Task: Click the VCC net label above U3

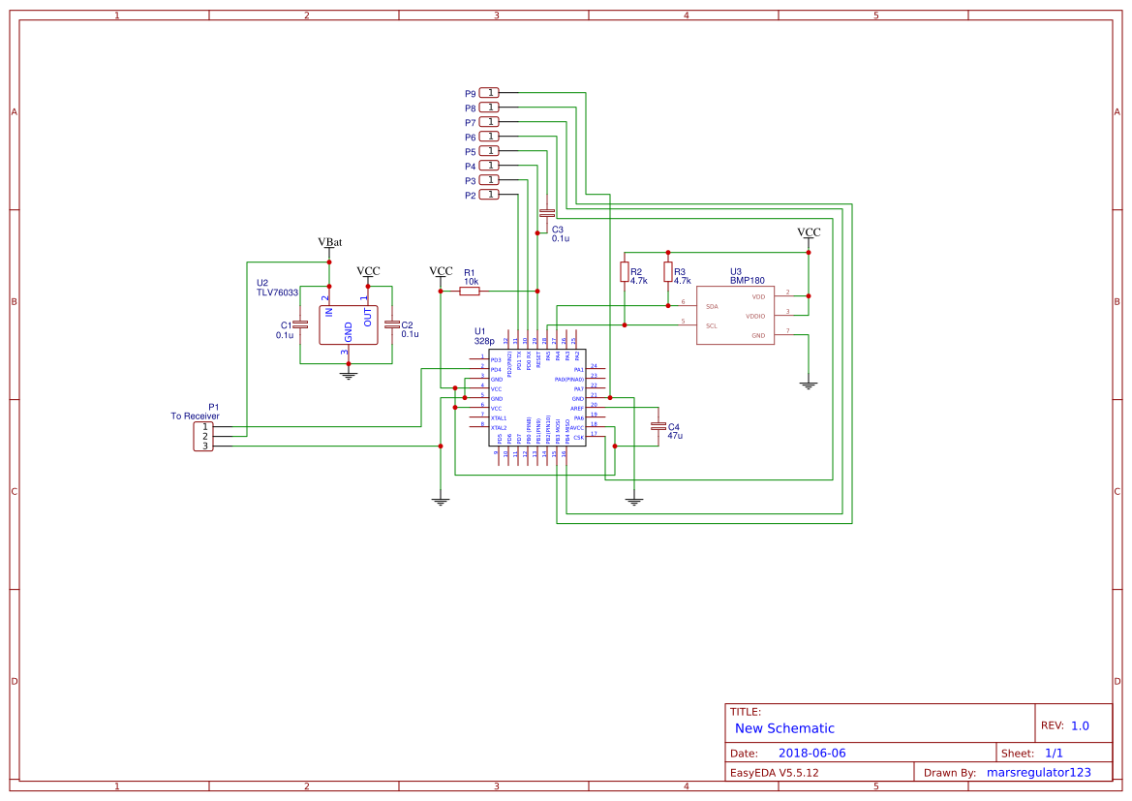Action: point(807,232)
